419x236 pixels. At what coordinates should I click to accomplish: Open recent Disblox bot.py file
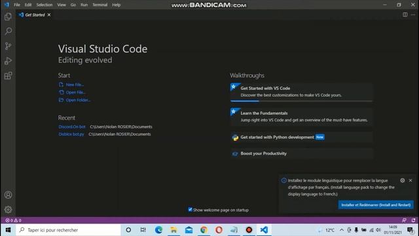click(71, 134)
